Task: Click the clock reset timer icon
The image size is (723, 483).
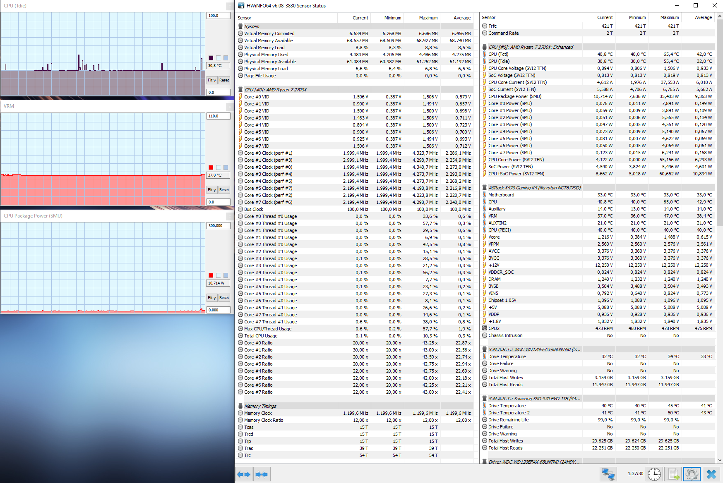Action: (x=654, y=474)
